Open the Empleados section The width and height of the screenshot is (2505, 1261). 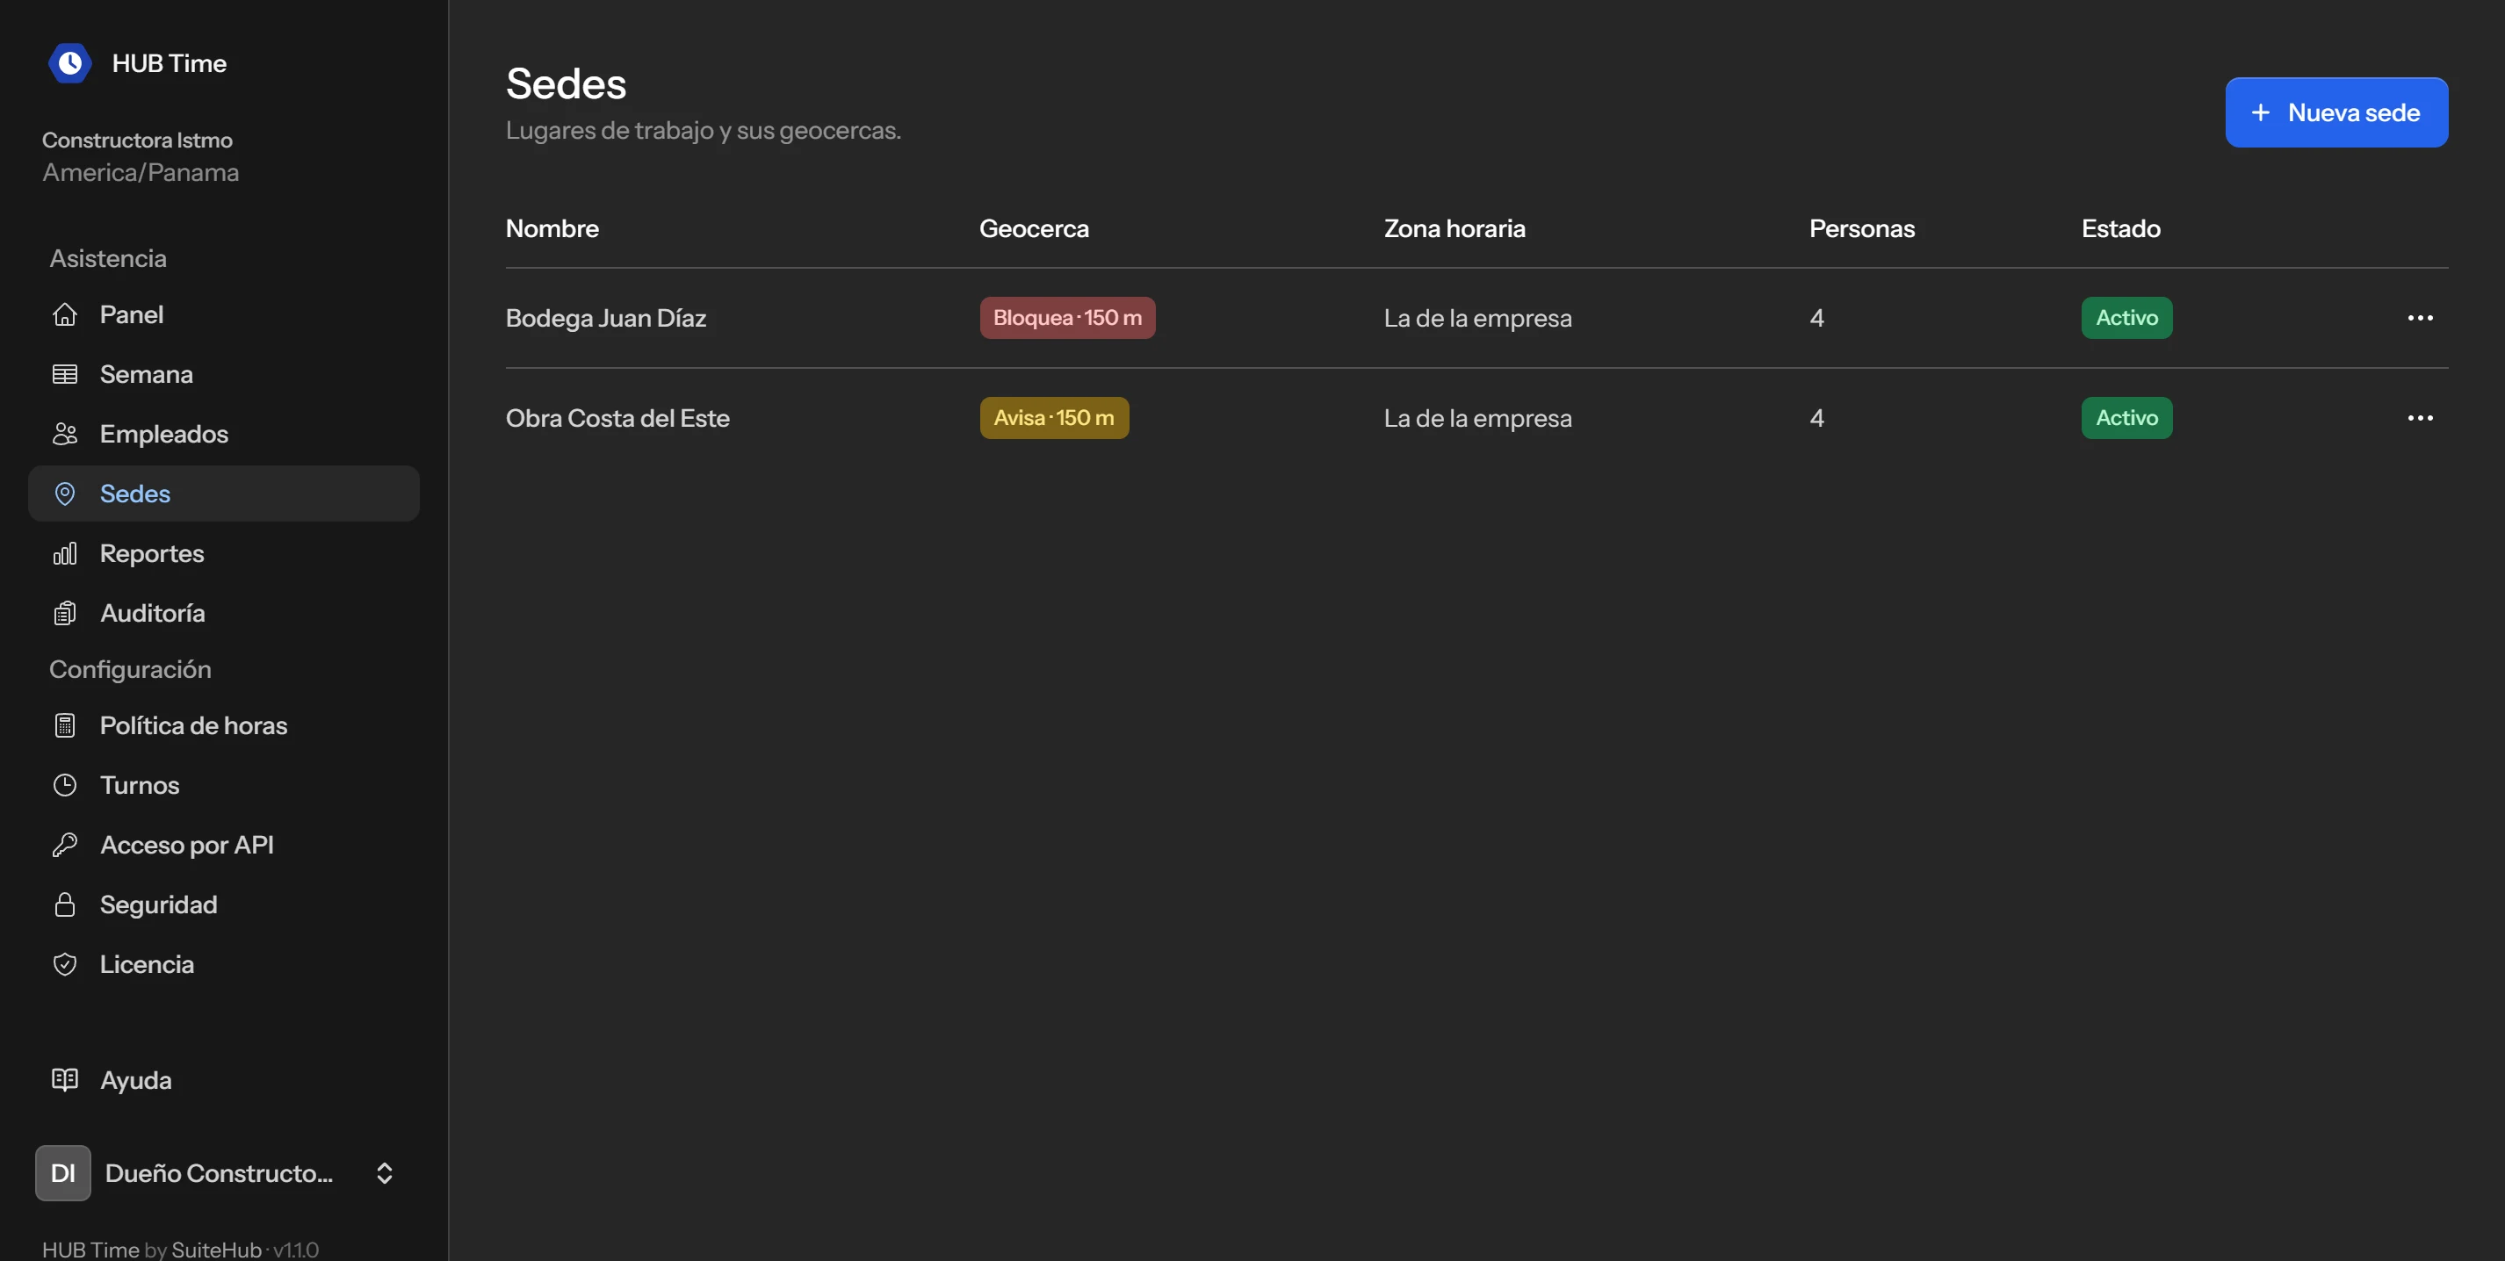point(224,434)
